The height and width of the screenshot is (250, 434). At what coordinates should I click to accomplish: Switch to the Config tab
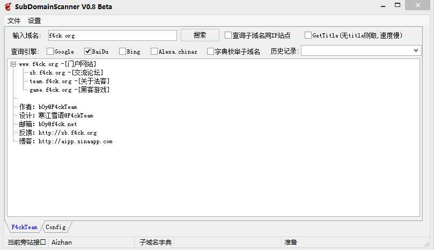point(56,227)
